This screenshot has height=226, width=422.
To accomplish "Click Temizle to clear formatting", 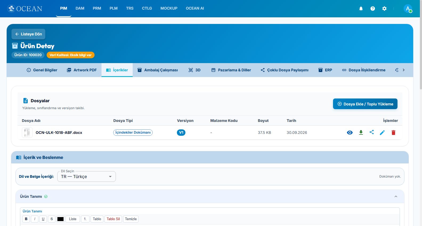I will (x=131, y=219).
